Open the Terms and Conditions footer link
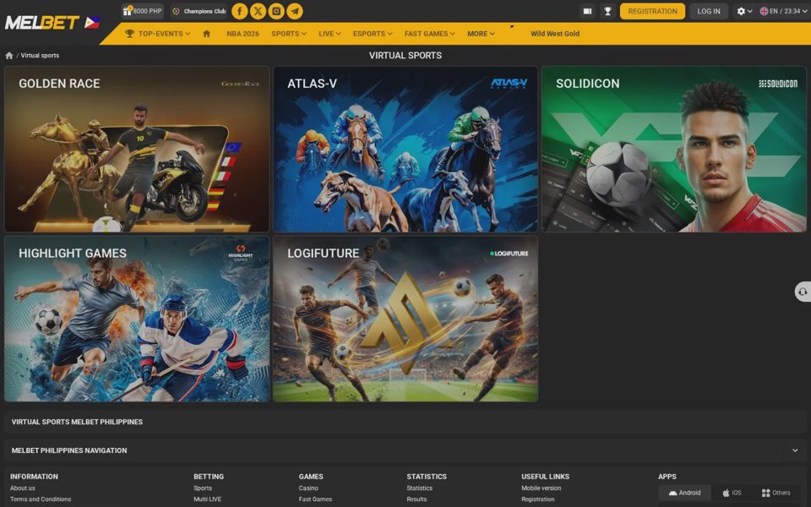The width and height of the screenshot is (811, 507). [x=41, y=499]
